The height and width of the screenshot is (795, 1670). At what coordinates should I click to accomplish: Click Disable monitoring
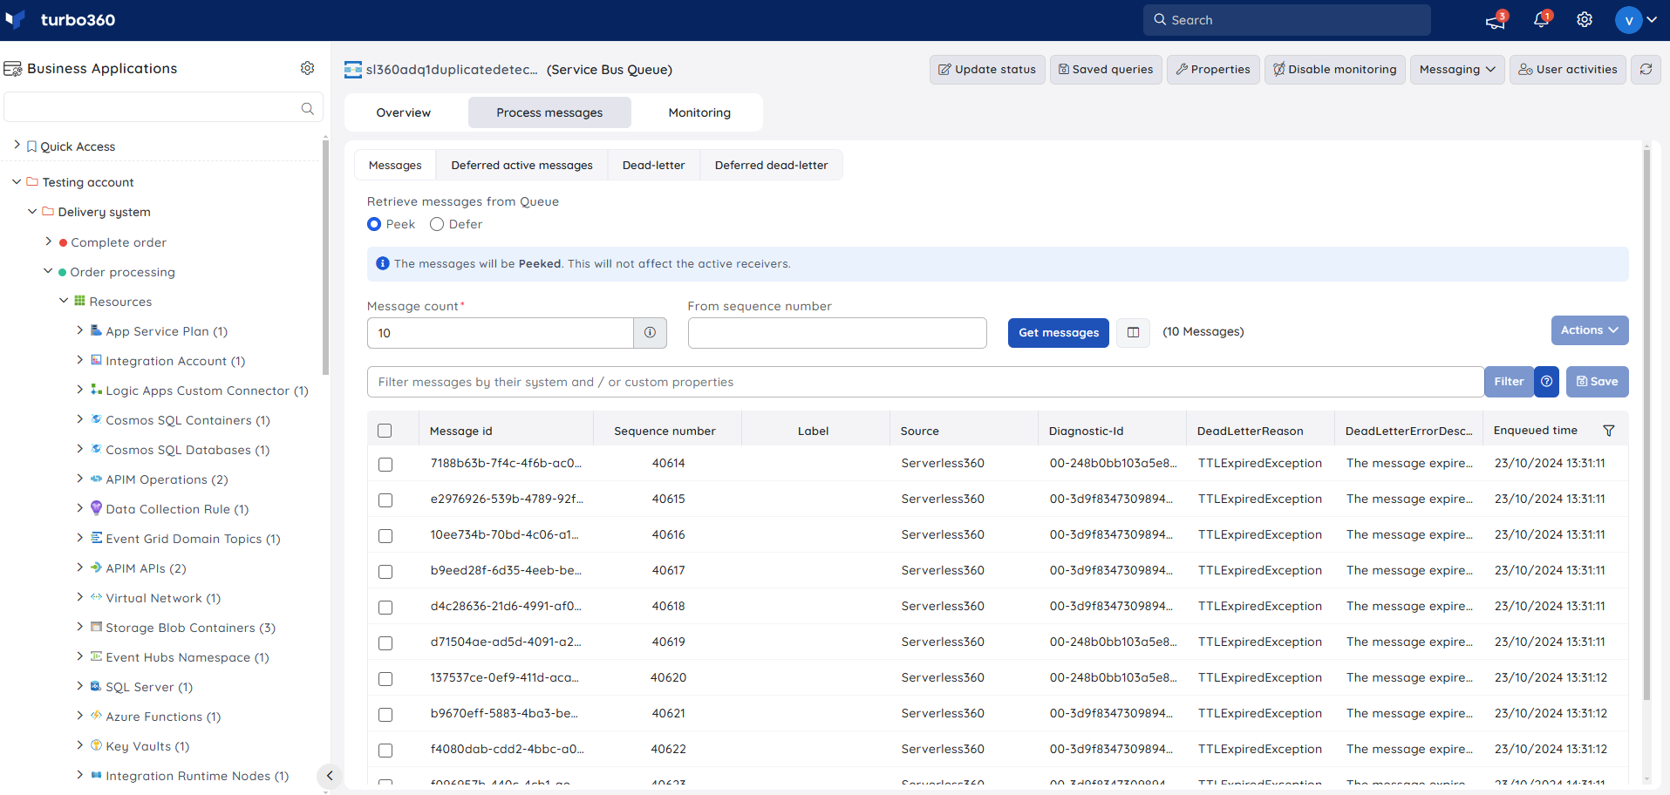click(1334, 69)
